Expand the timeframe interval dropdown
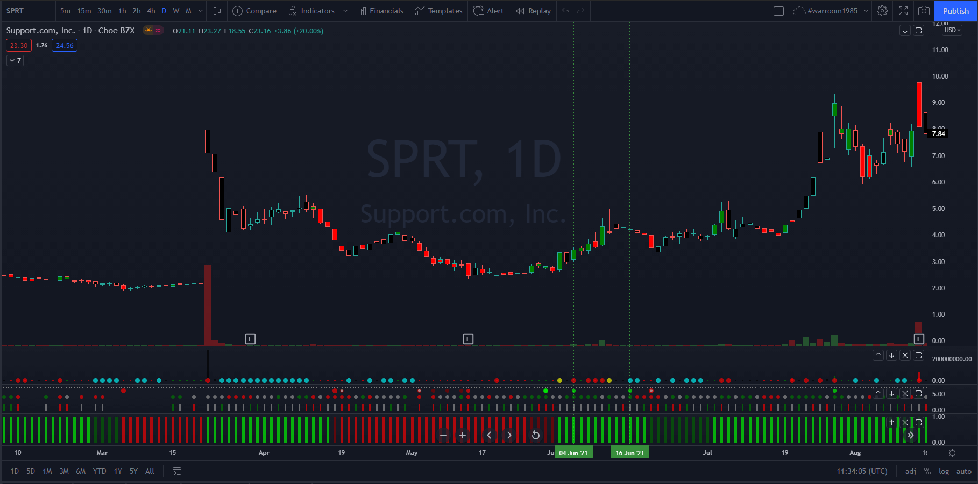 (x=201, y=11)
